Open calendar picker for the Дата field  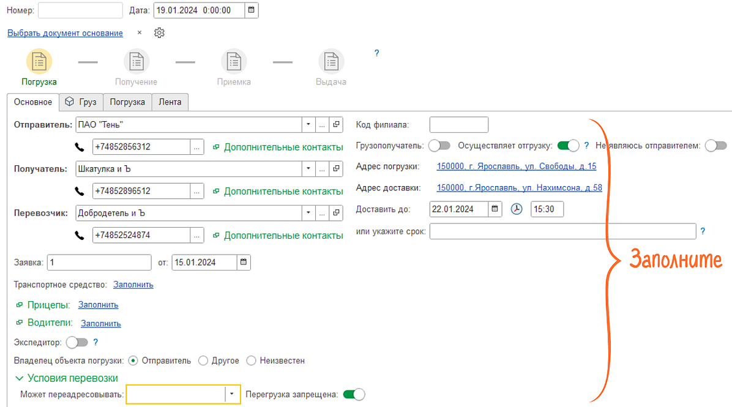coord(252,10)
